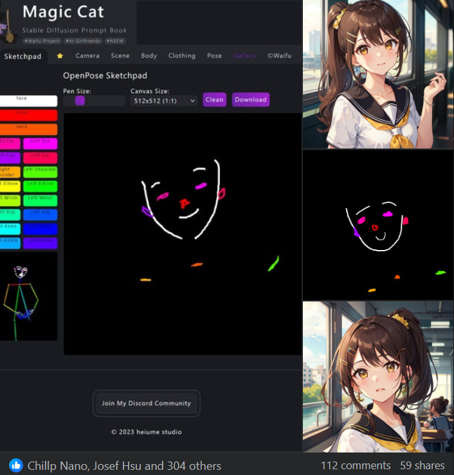Click the Download button

click(x=250, y=100)
